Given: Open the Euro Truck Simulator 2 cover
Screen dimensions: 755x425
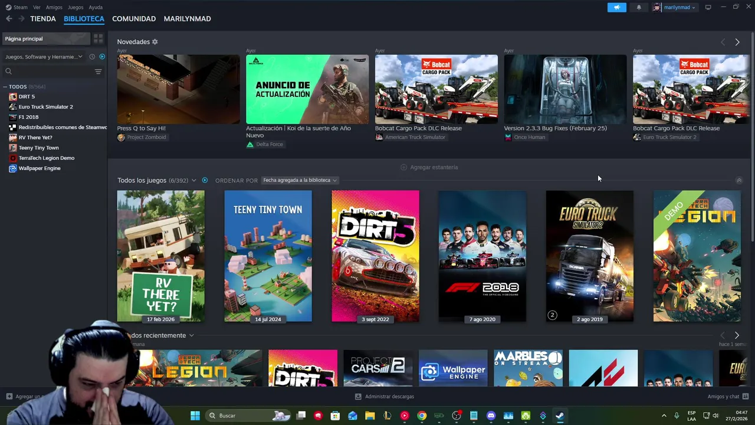Looking at the screenshot, I should point(590,256).
